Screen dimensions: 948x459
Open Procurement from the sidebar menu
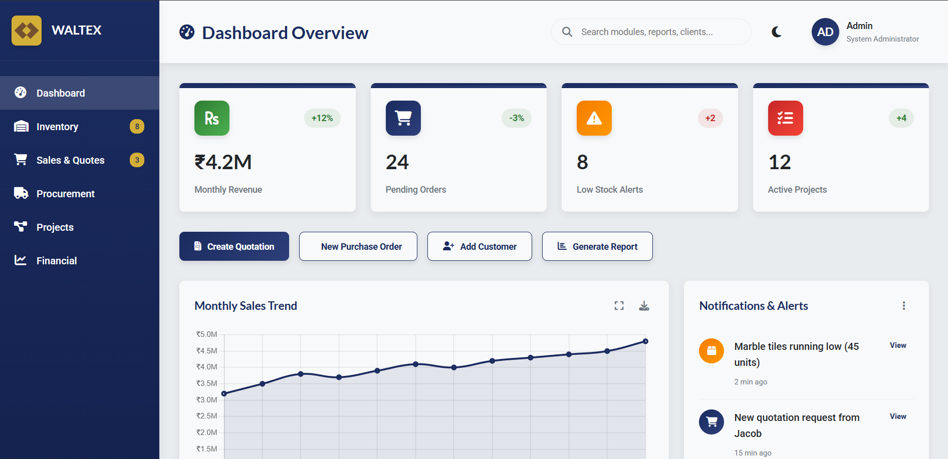65,193
